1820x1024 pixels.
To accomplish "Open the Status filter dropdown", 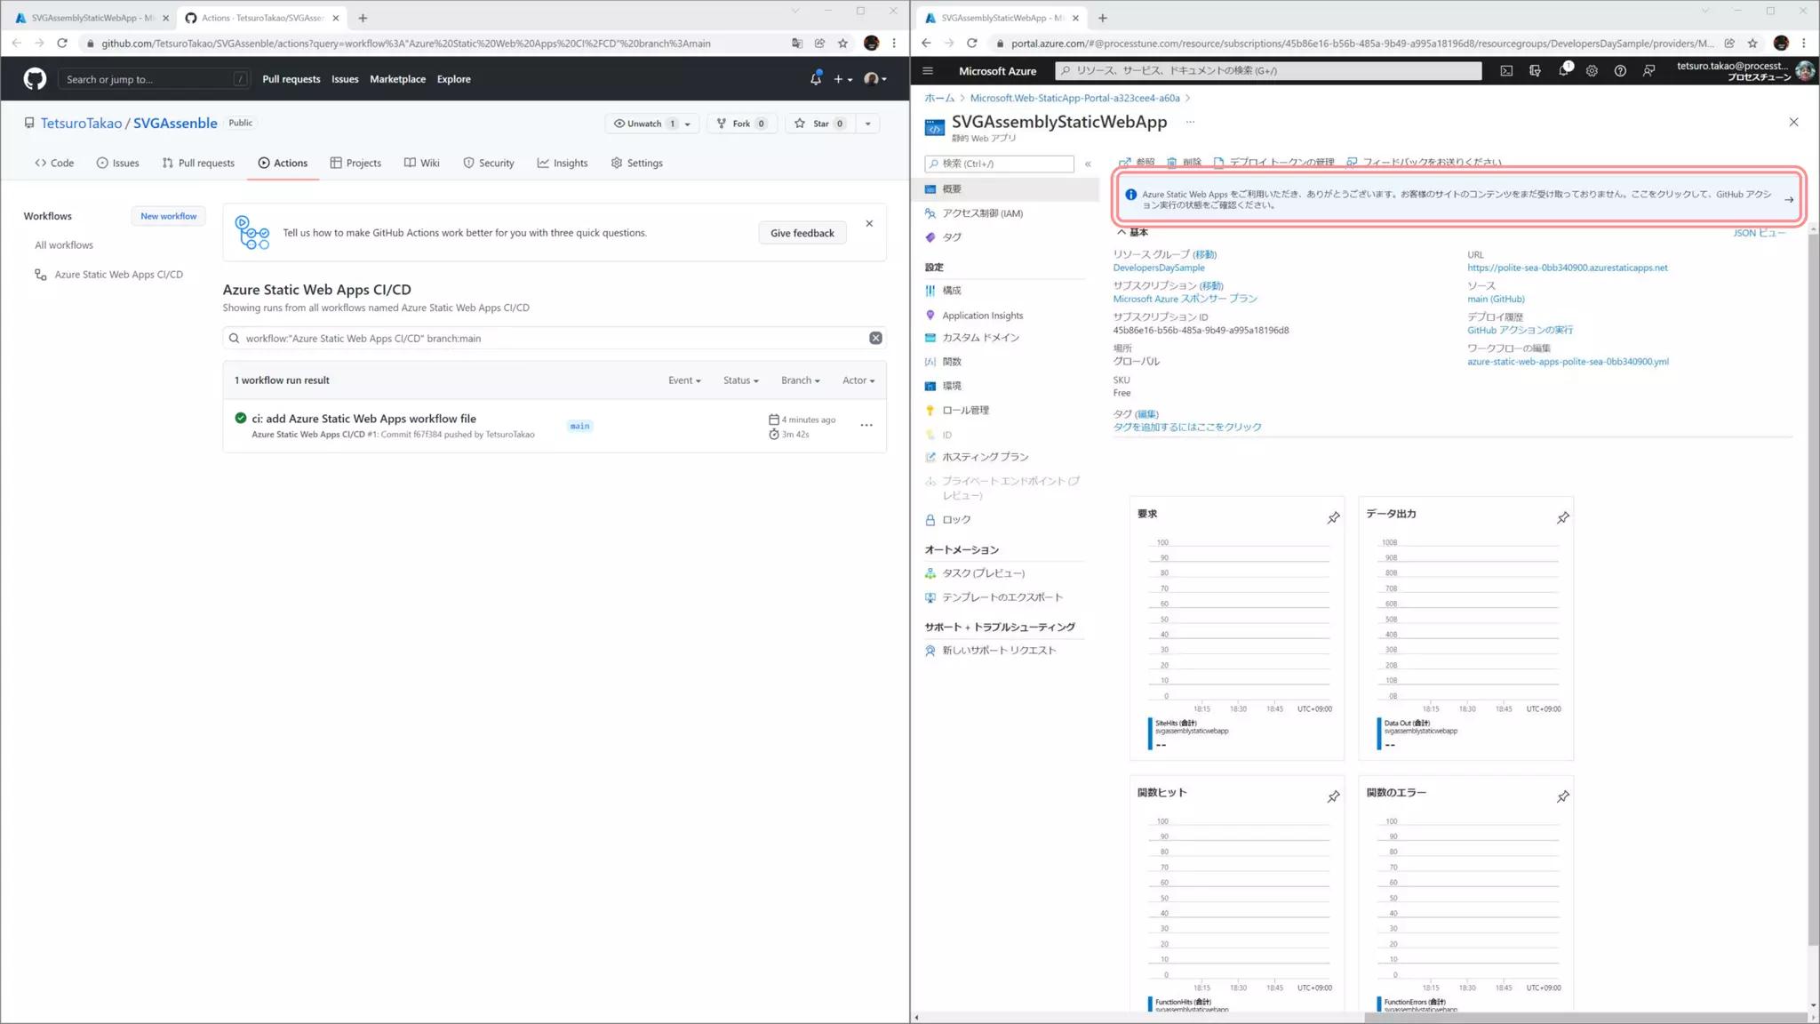I will tap(740, 380).
